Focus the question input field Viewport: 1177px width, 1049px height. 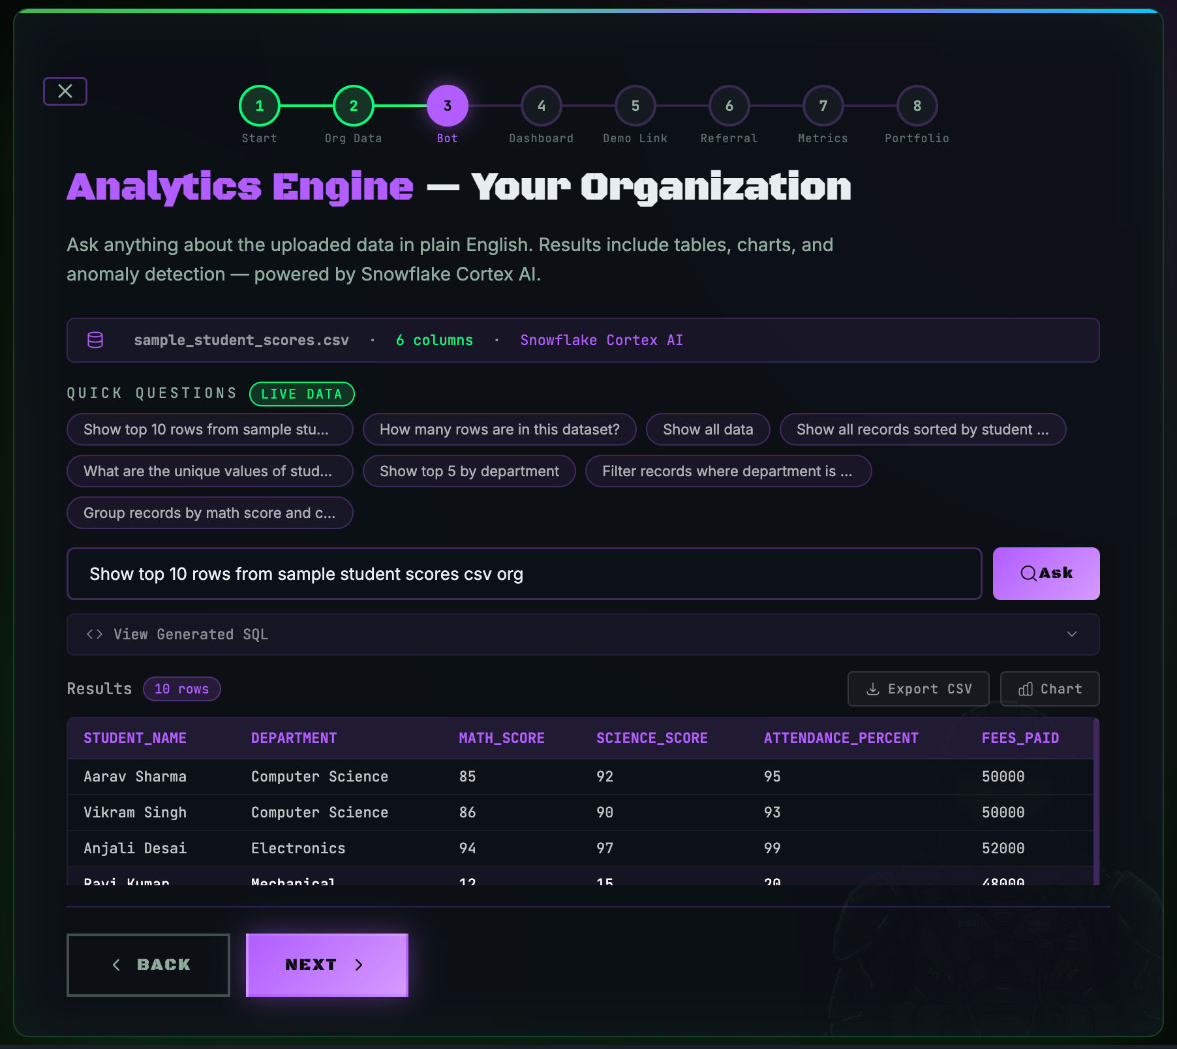tap(525, 574)
